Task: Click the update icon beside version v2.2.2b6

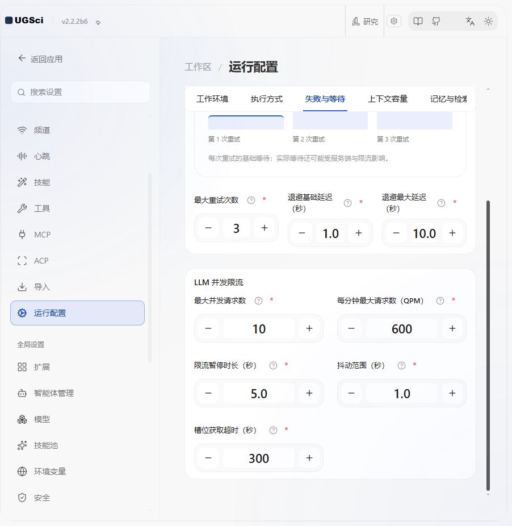Action: point(98,23)
